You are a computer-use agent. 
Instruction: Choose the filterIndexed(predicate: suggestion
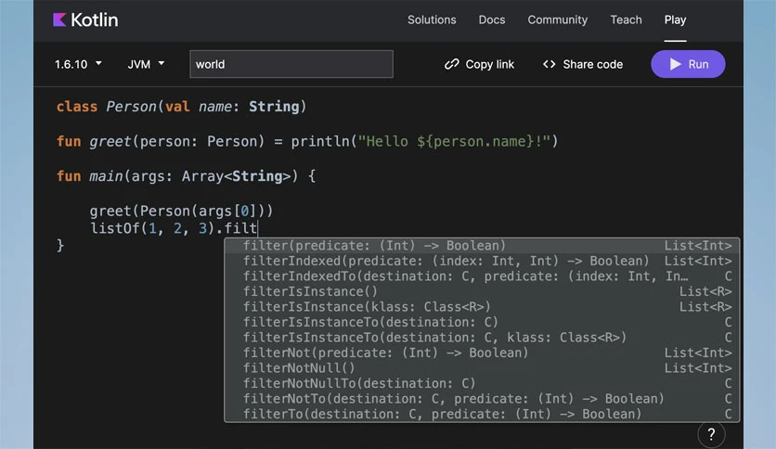(x=482, y=261)
